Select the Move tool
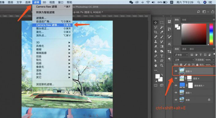This screenshot has height=118, width=216. (156, 23)
